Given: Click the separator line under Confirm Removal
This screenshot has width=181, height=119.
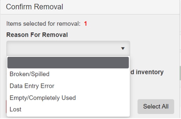Looking at the screenshot, I should click(90, 14).
